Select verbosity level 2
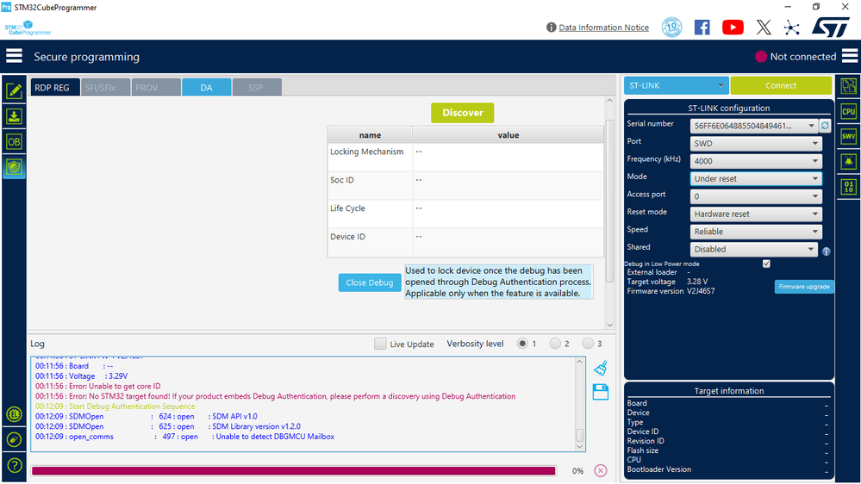This screenshot has width=861, height=484. [x=555, y=344]
